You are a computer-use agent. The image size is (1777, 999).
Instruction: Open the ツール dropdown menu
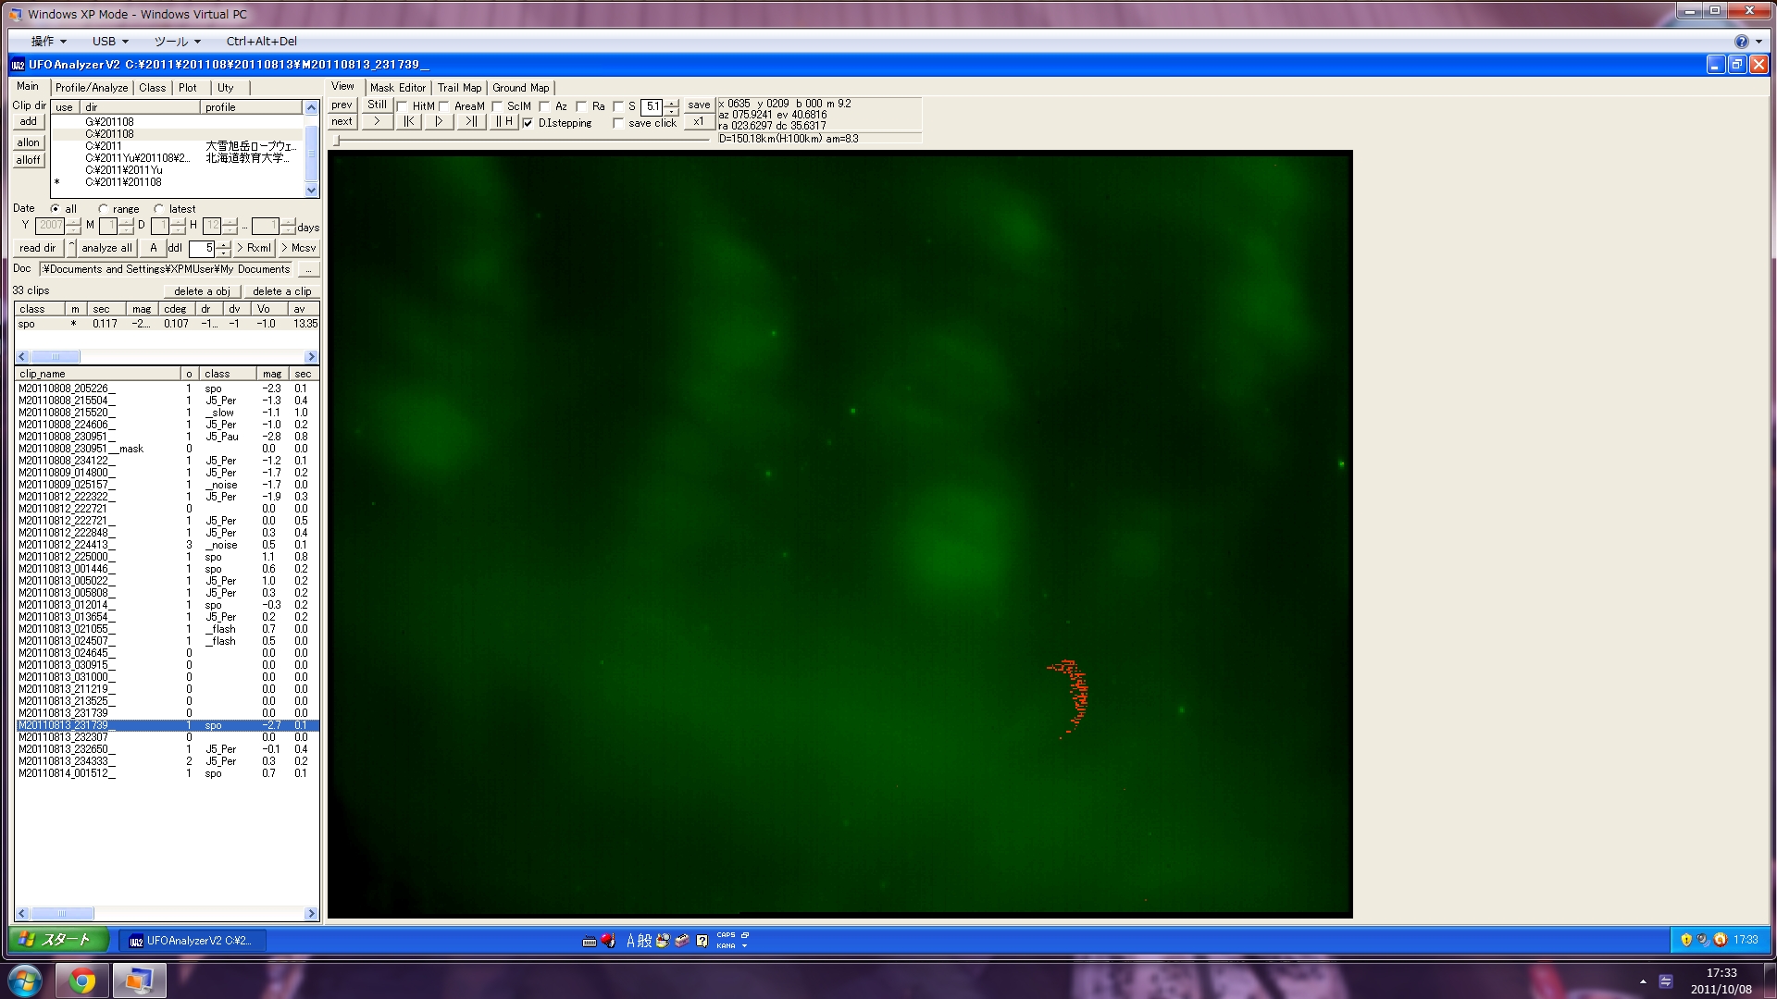point(177,41)
